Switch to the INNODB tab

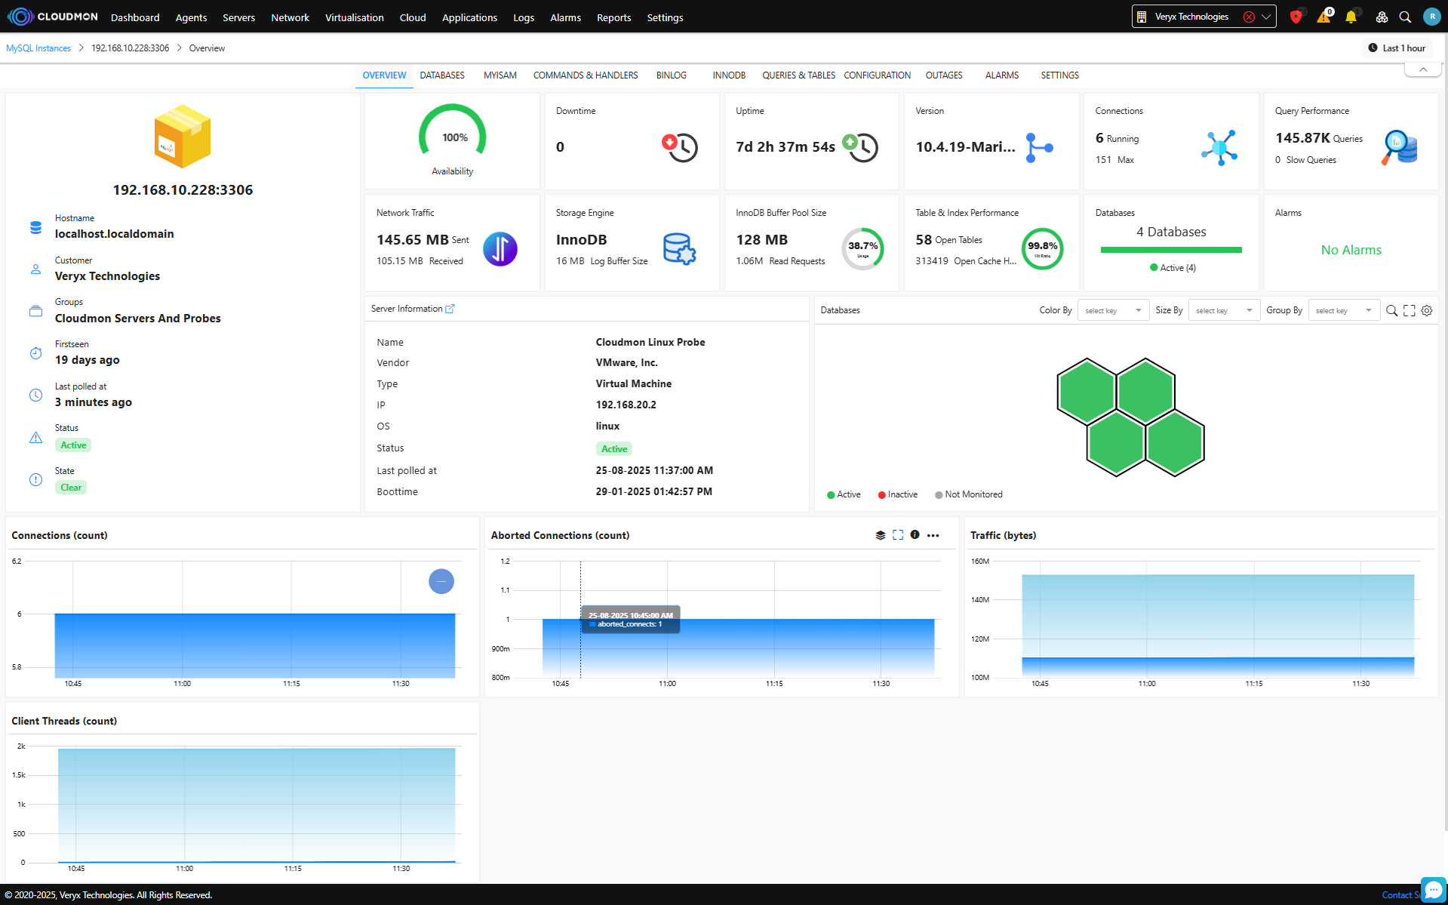click(728, 75)
